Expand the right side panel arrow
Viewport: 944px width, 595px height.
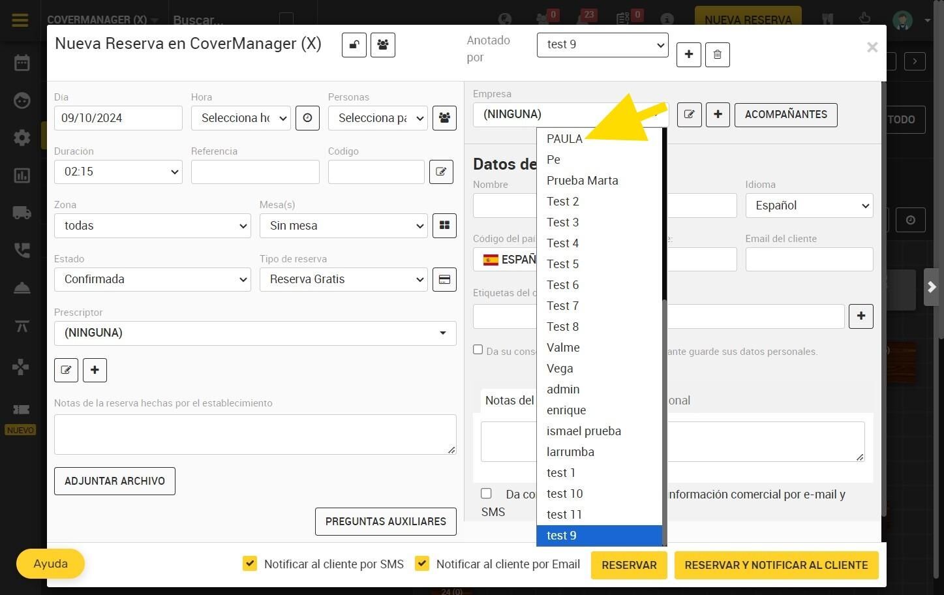click(932, 287)
